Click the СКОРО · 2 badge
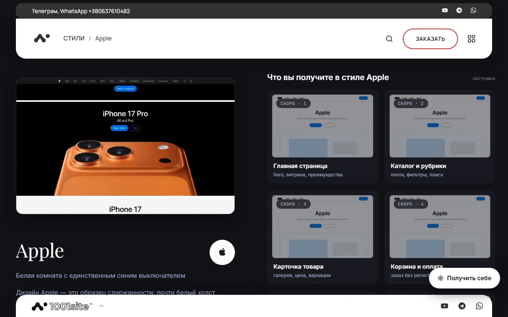 tap(411, 103)
